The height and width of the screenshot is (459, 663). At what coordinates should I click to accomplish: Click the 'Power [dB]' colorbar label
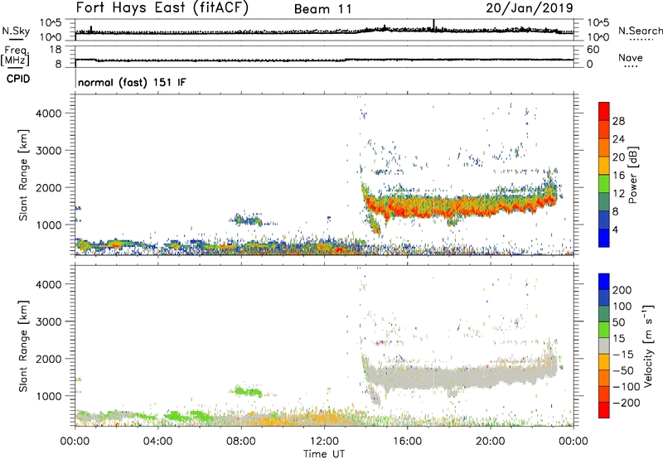(632, 175)
